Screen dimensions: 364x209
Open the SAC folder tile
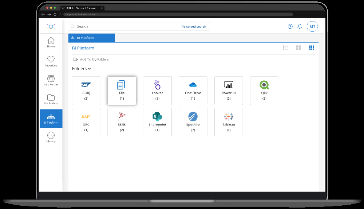pyautogui.click(x=86, y=122)
